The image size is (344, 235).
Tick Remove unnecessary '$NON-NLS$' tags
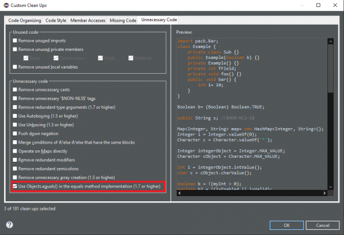[x=15, y=99]
